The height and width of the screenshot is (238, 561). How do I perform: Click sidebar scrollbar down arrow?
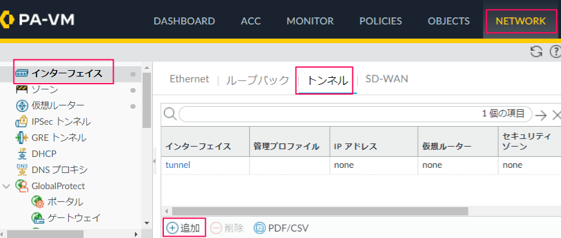pyautogui.click(x=147, y=223)
